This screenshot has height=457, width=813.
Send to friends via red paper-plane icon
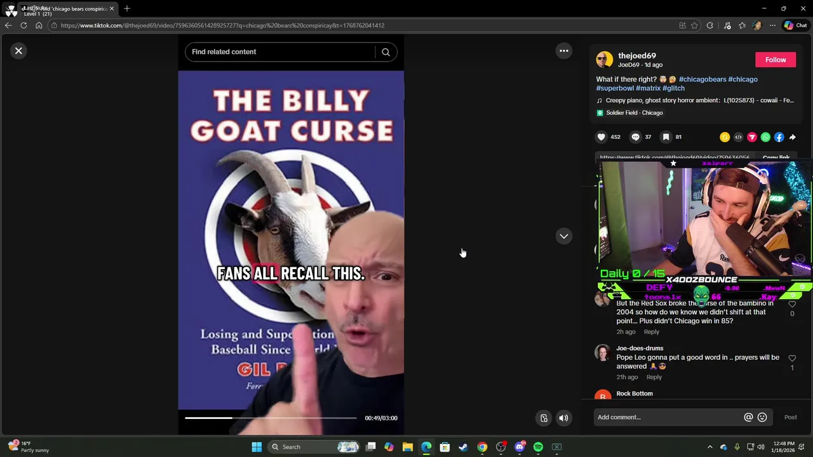[x=752, y=137]
